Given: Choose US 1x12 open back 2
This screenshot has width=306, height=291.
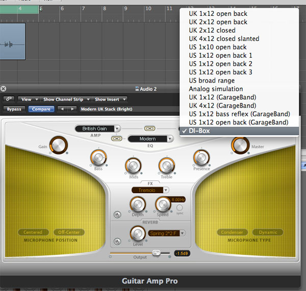Looking at the screenshot, I should (x=239, y=64).
